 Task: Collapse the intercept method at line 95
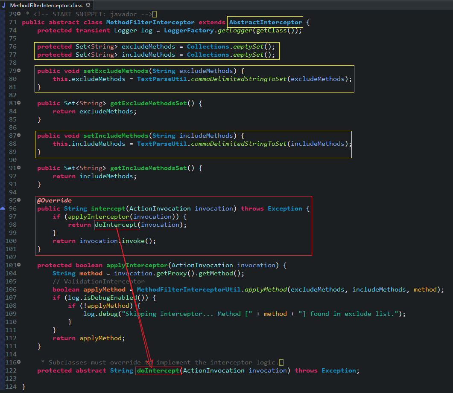click(19, 200)
